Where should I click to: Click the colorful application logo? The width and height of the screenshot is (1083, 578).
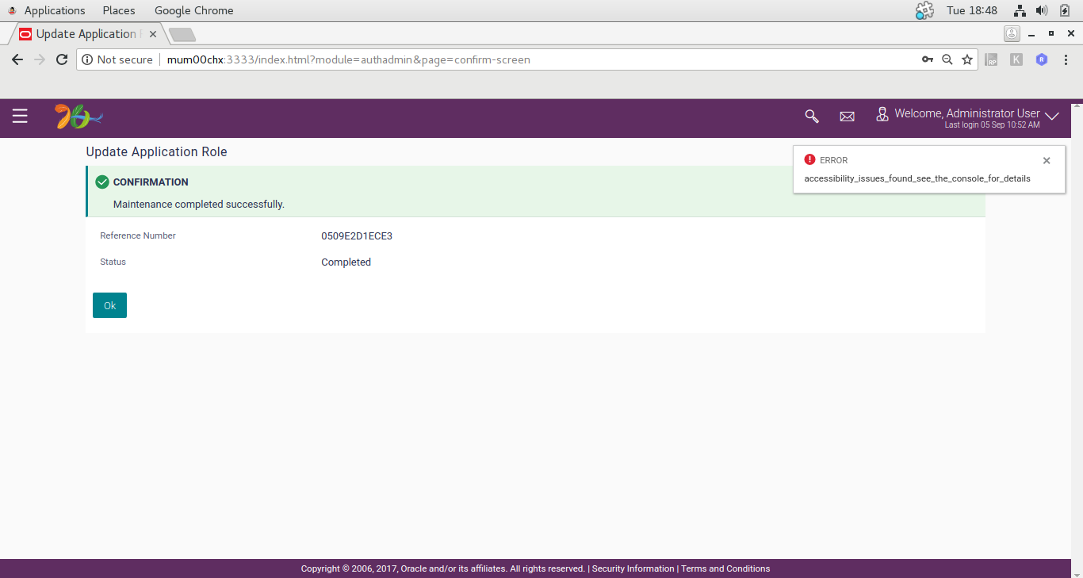(x=78, y=117)
